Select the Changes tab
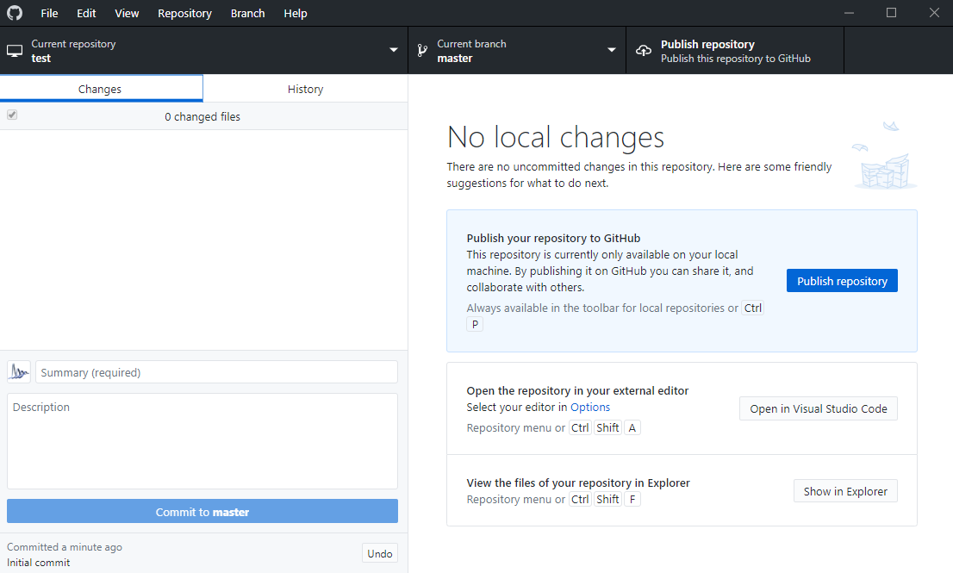The height and width of the screenshot is (573, 953). (x=100, y=89)
